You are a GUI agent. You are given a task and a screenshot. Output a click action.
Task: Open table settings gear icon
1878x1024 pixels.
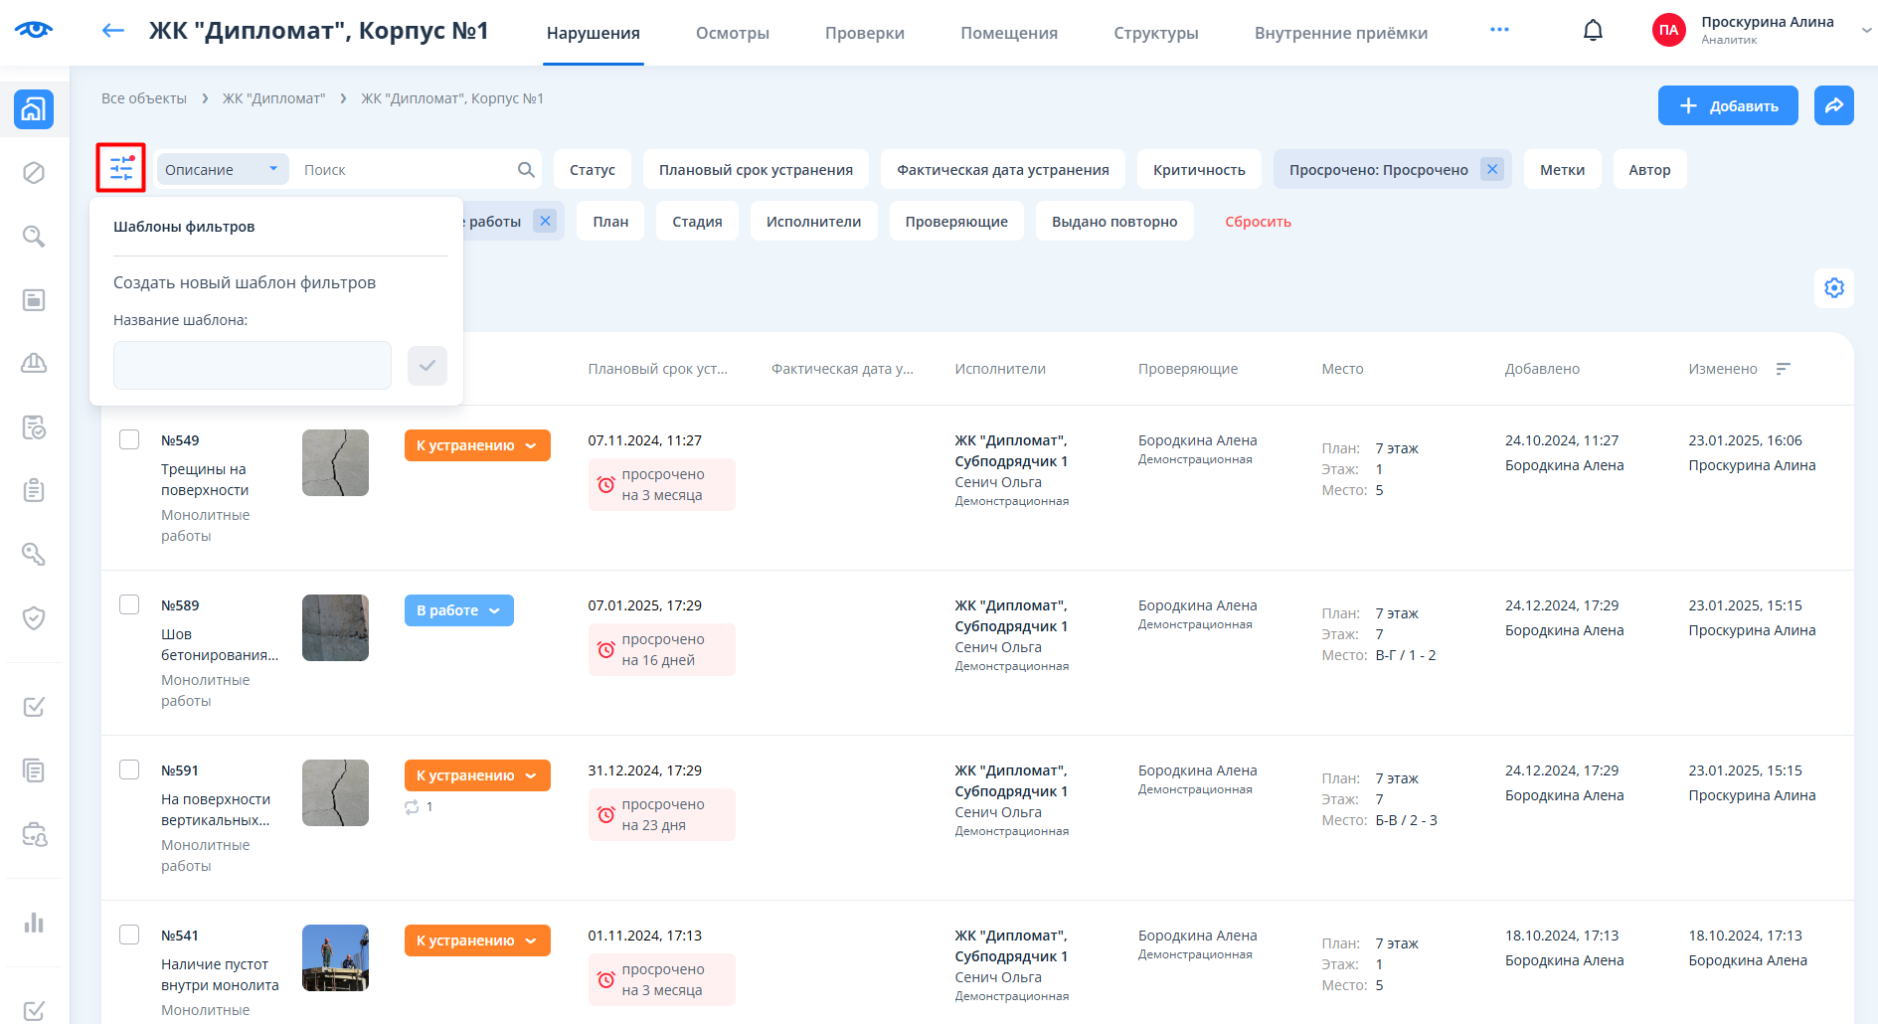click(1833, 288)
